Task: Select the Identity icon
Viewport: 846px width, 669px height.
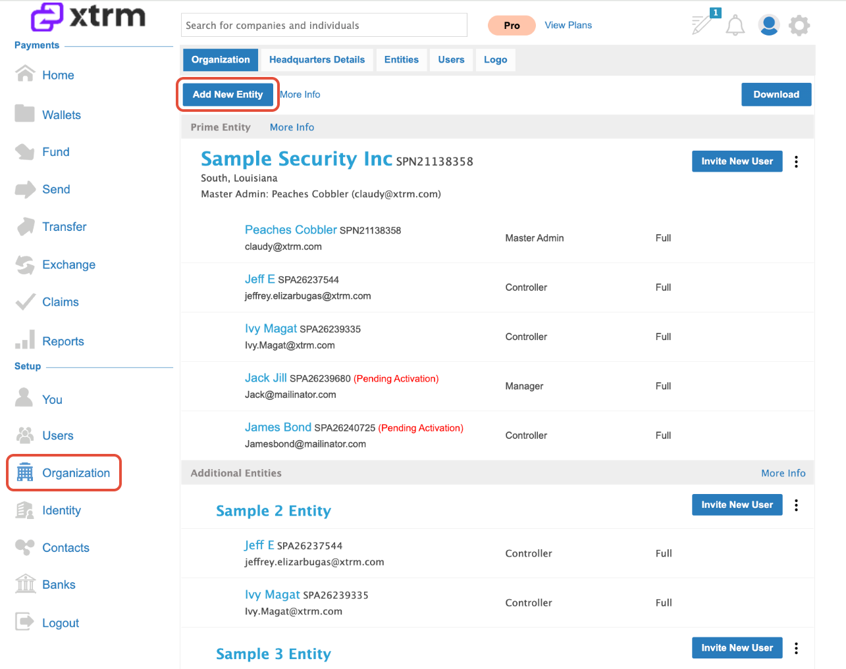Action: pyautogui.click(x=25, y=510)
